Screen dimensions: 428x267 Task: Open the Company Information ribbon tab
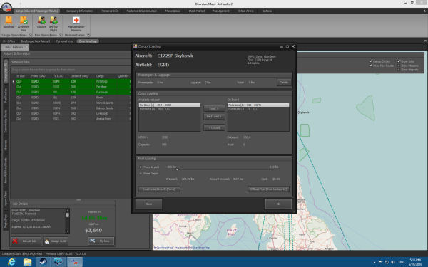coord(80,11)
